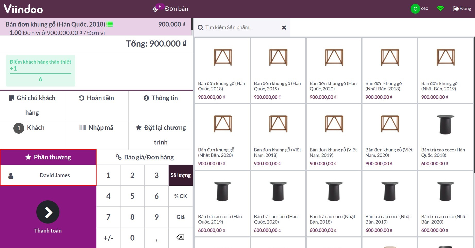Click the green list icon on order line
Screen dimensions: 475x248
(110, 24)
